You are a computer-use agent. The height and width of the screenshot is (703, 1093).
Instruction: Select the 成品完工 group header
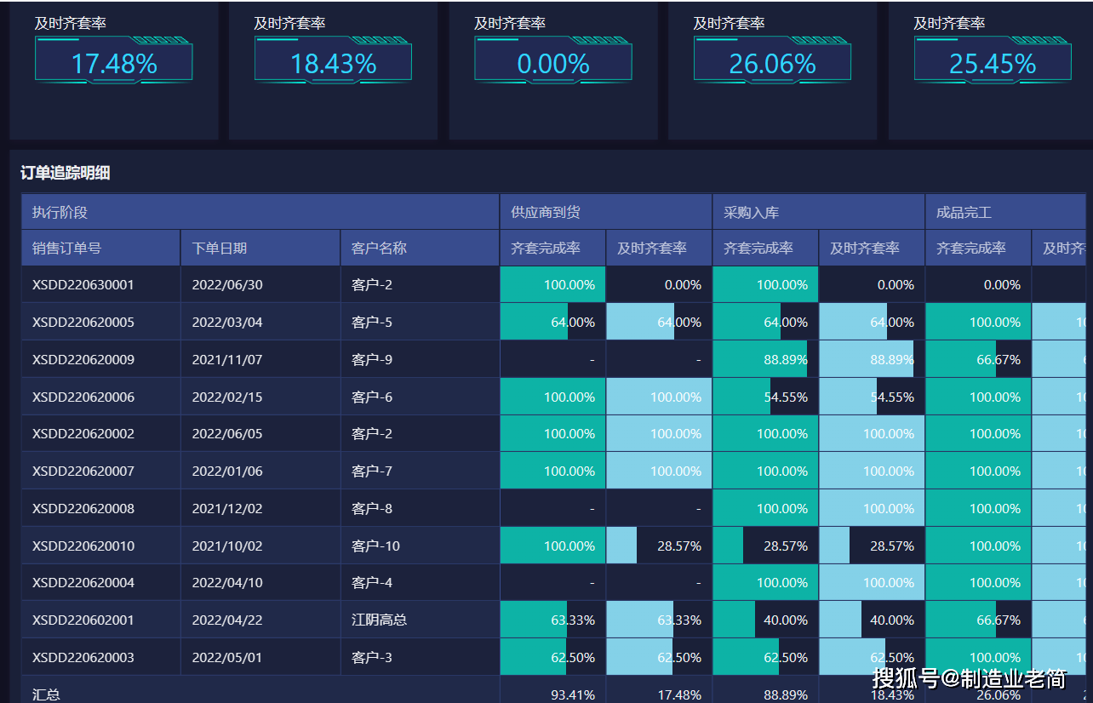1005,212
